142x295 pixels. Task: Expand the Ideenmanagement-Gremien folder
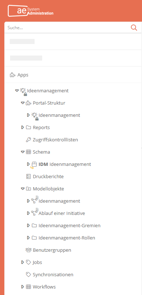28,225
